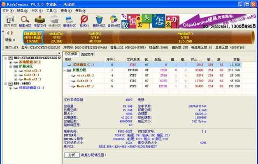Select RD1:(4GB) disk in tree
Viewport: 258px width, 164px height.
(x=22, y=84)
